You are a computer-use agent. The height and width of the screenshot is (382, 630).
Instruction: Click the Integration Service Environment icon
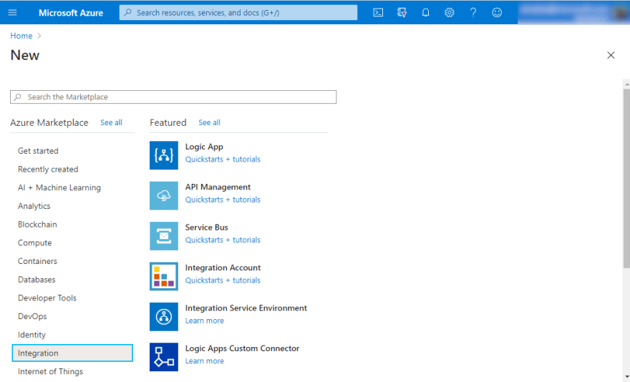[164, 316]
